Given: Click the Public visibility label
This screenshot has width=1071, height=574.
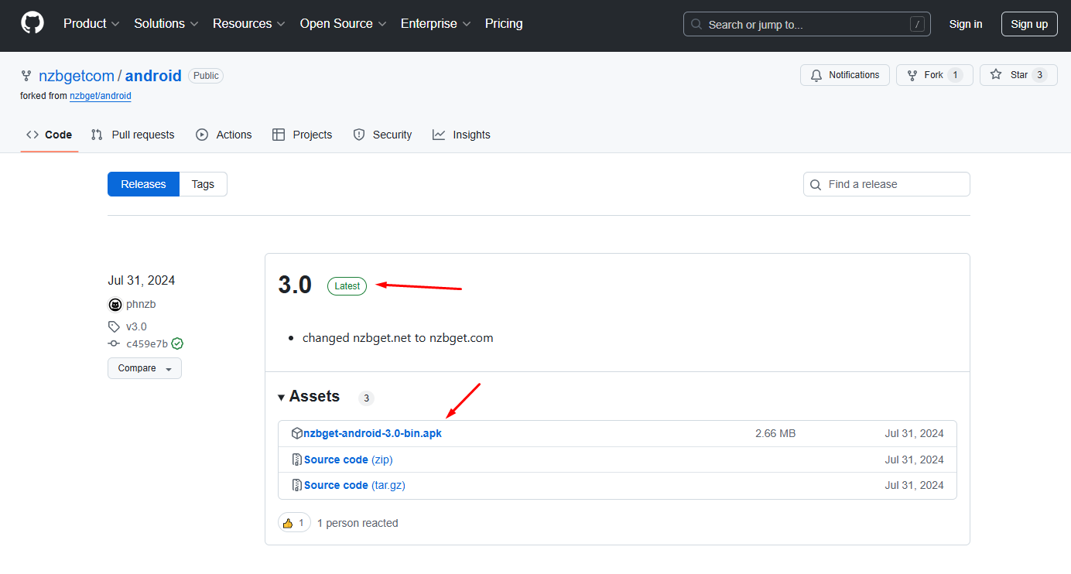Looking at the screenshot, I should (x=206, y=76).
